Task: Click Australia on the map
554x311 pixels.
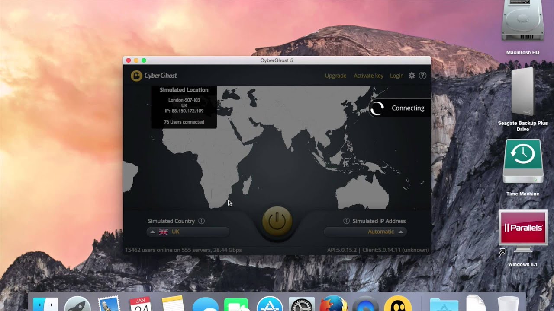Action: point(363,192)
